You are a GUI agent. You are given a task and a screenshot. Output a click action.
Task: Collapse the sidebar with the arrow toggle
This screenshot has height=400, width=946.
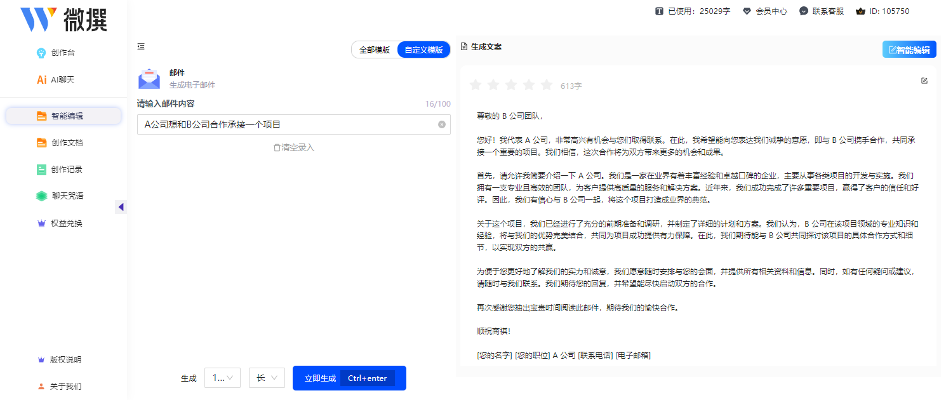pyautogui.click(x=121, y=207)
